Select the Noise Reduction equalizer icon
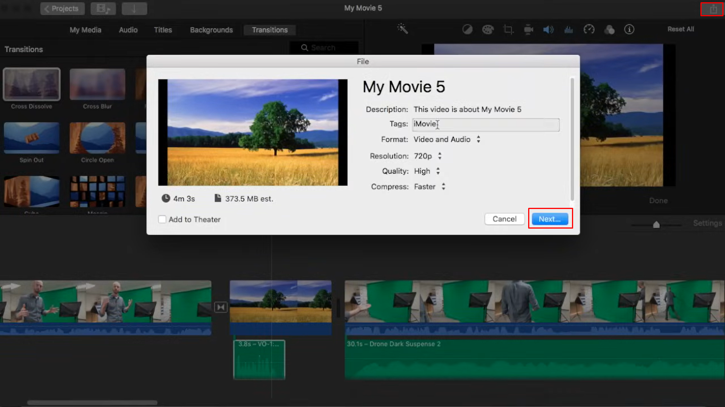Screen dimensions: 725x407 [568, 29]
